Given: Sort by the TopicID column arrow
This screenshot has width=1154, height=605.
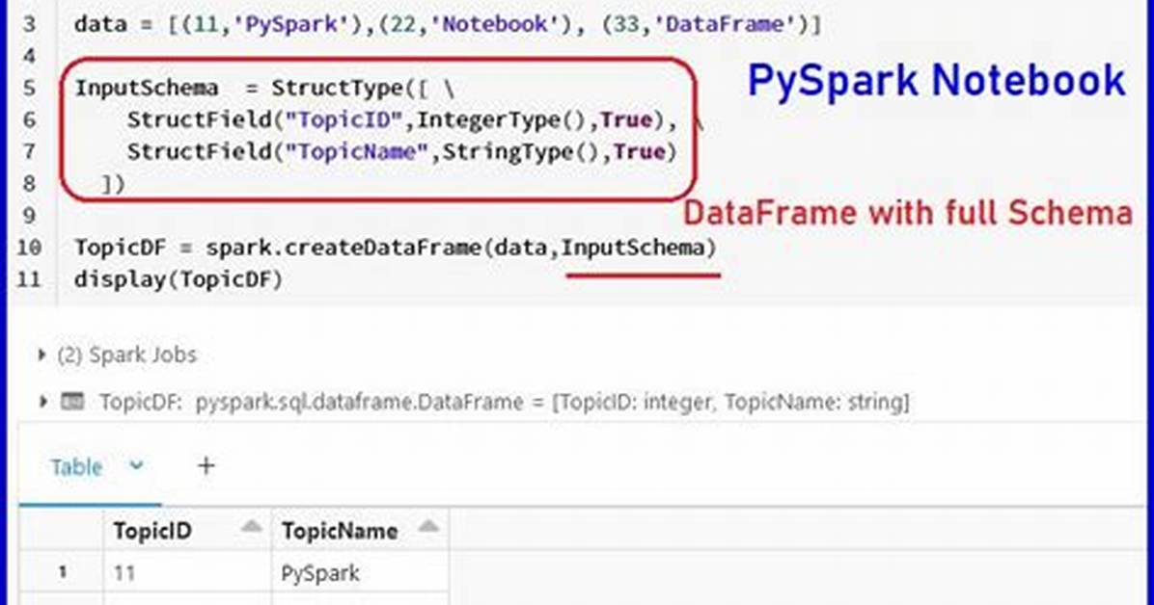Looking at the screenshot, I should pos(251,526).
